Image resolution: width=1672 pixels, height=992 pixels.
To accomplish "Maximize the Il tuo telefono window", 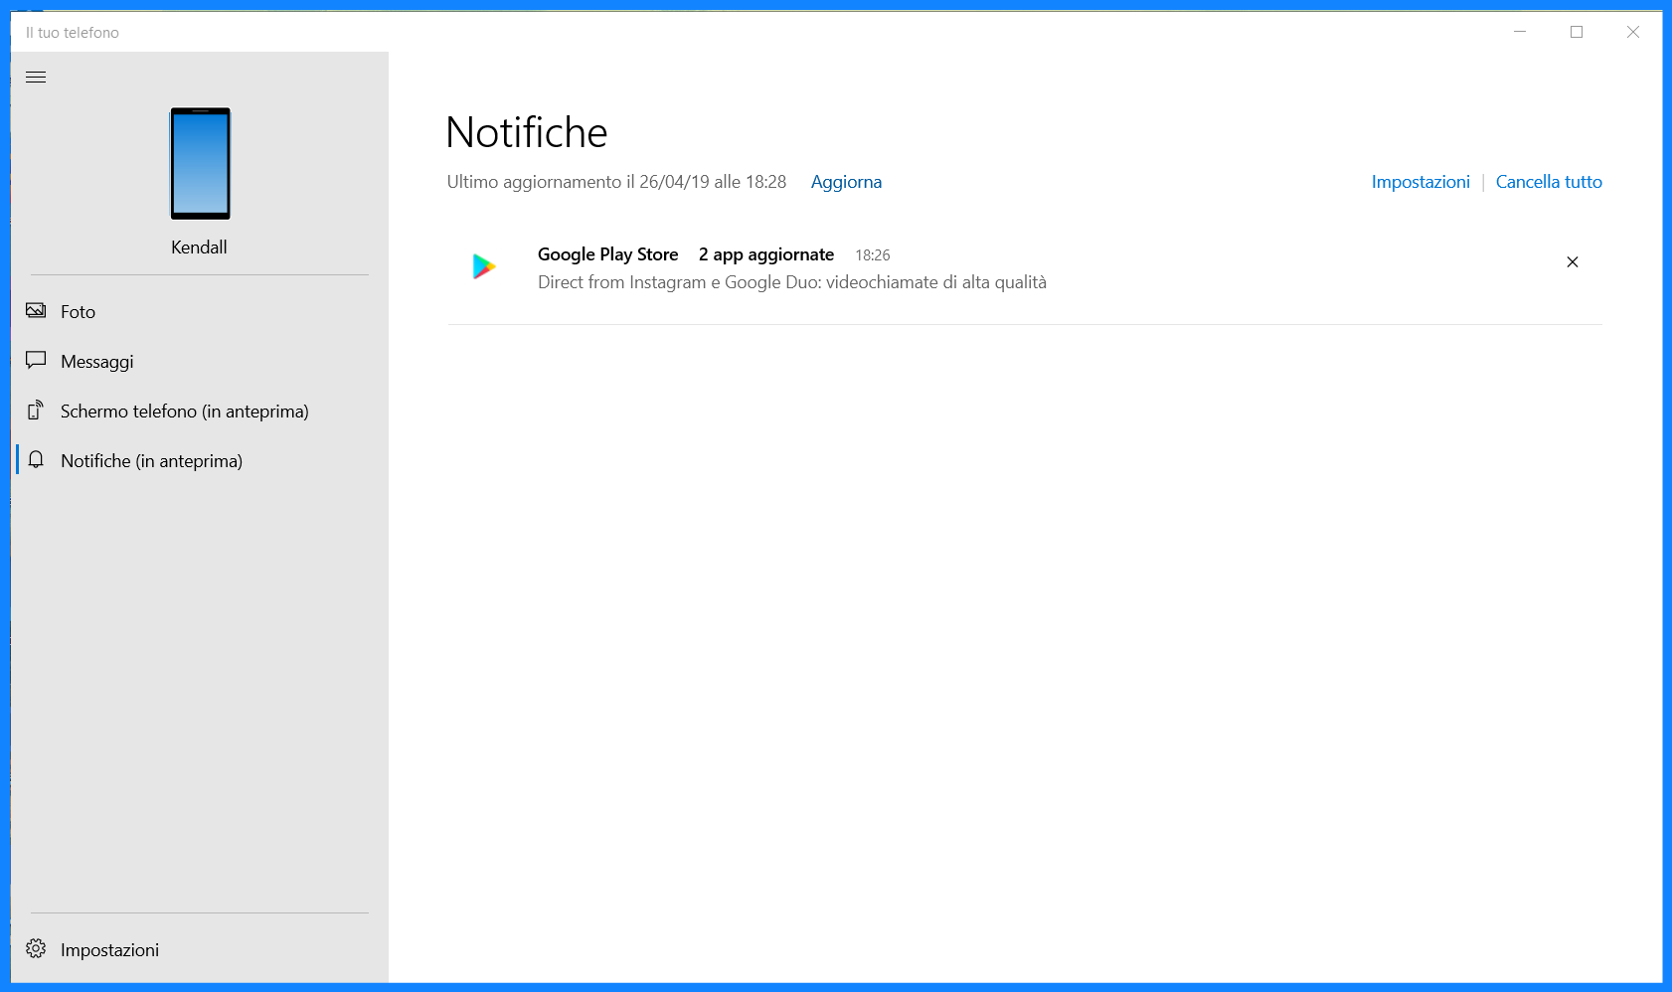I will tap(1577, 32).
